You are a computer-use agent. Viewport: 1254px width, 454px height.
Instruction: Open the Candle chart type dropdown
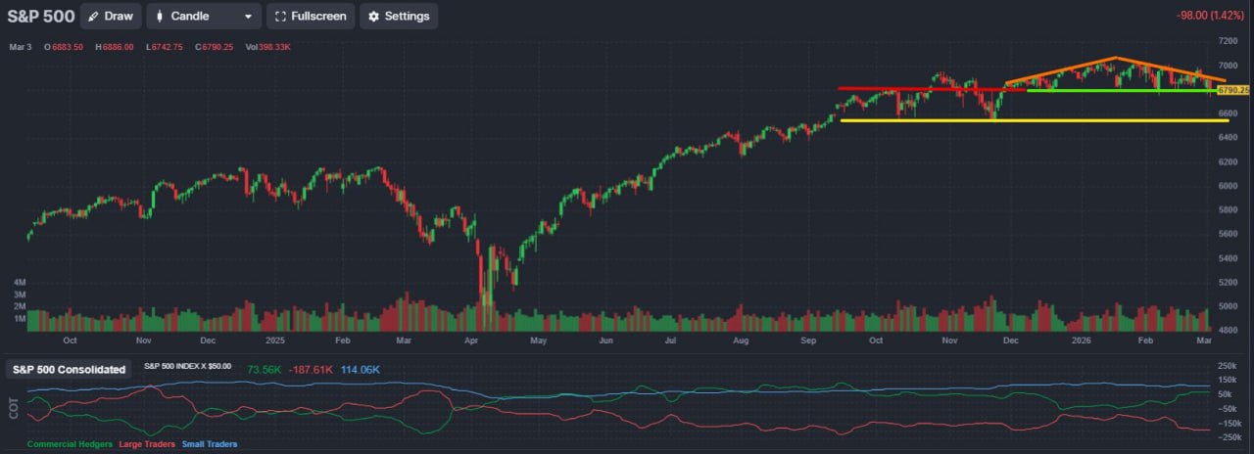coord(204,17)
